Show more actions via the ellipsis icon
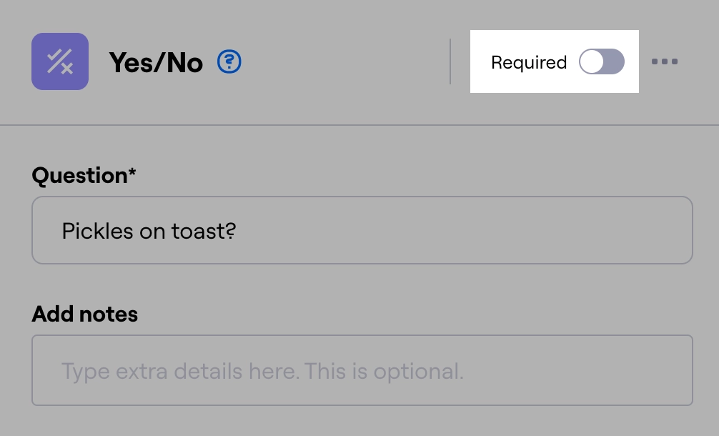Screen dimensions: 719x436 (665, 61)
